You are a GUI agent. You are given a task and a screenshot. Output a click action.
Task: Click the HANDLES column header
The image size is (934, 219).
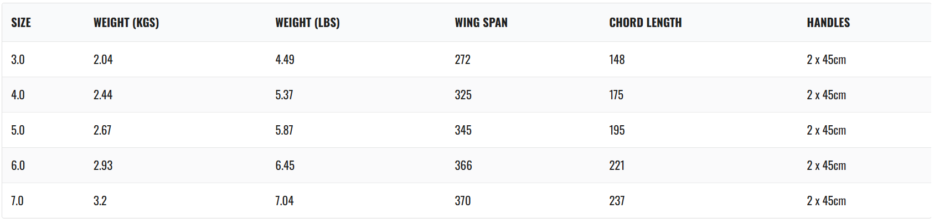tap(828, 23)
